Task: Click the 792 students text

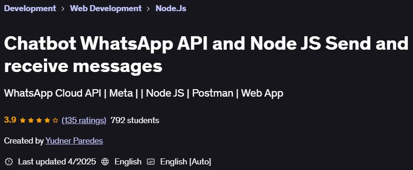Action: point(135,120)
